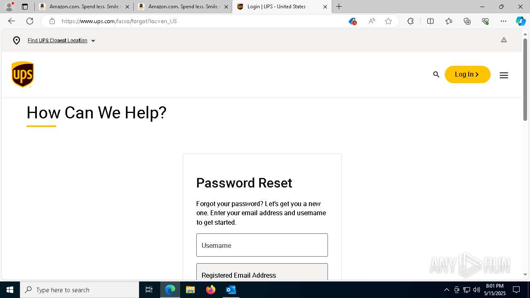
Task: Enable Read aloud in address bar
Action: point(372,21)
